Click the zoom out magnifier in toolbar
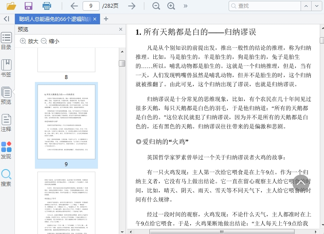The width and height of the screenshot is (324, 234). 156,6
